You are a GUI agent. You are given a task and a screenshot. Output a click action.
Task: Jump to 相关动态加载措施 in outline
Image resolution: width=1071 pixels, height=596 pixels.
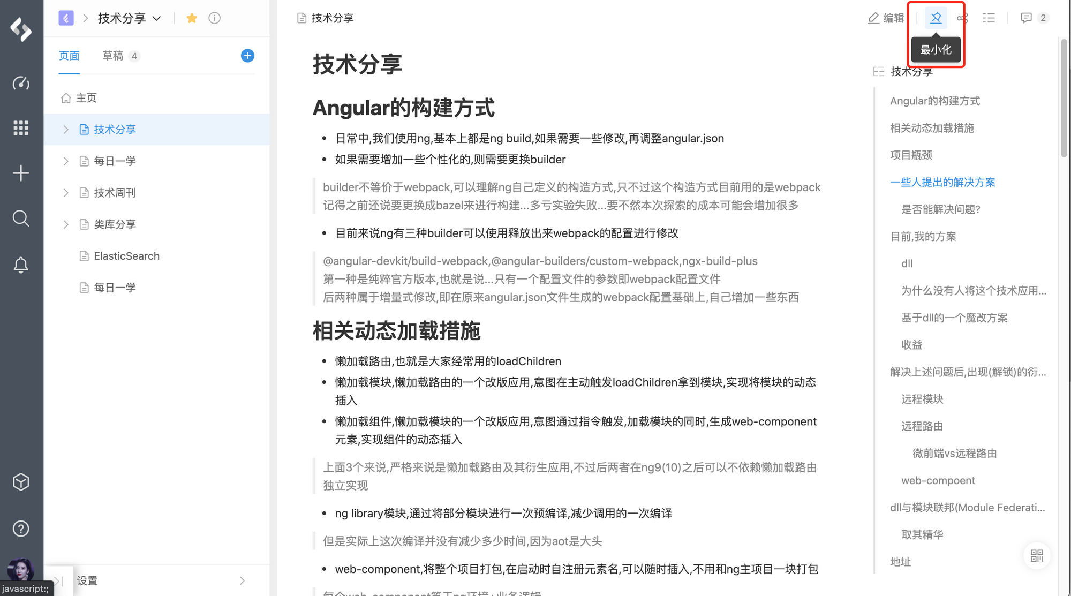(932, 128)
